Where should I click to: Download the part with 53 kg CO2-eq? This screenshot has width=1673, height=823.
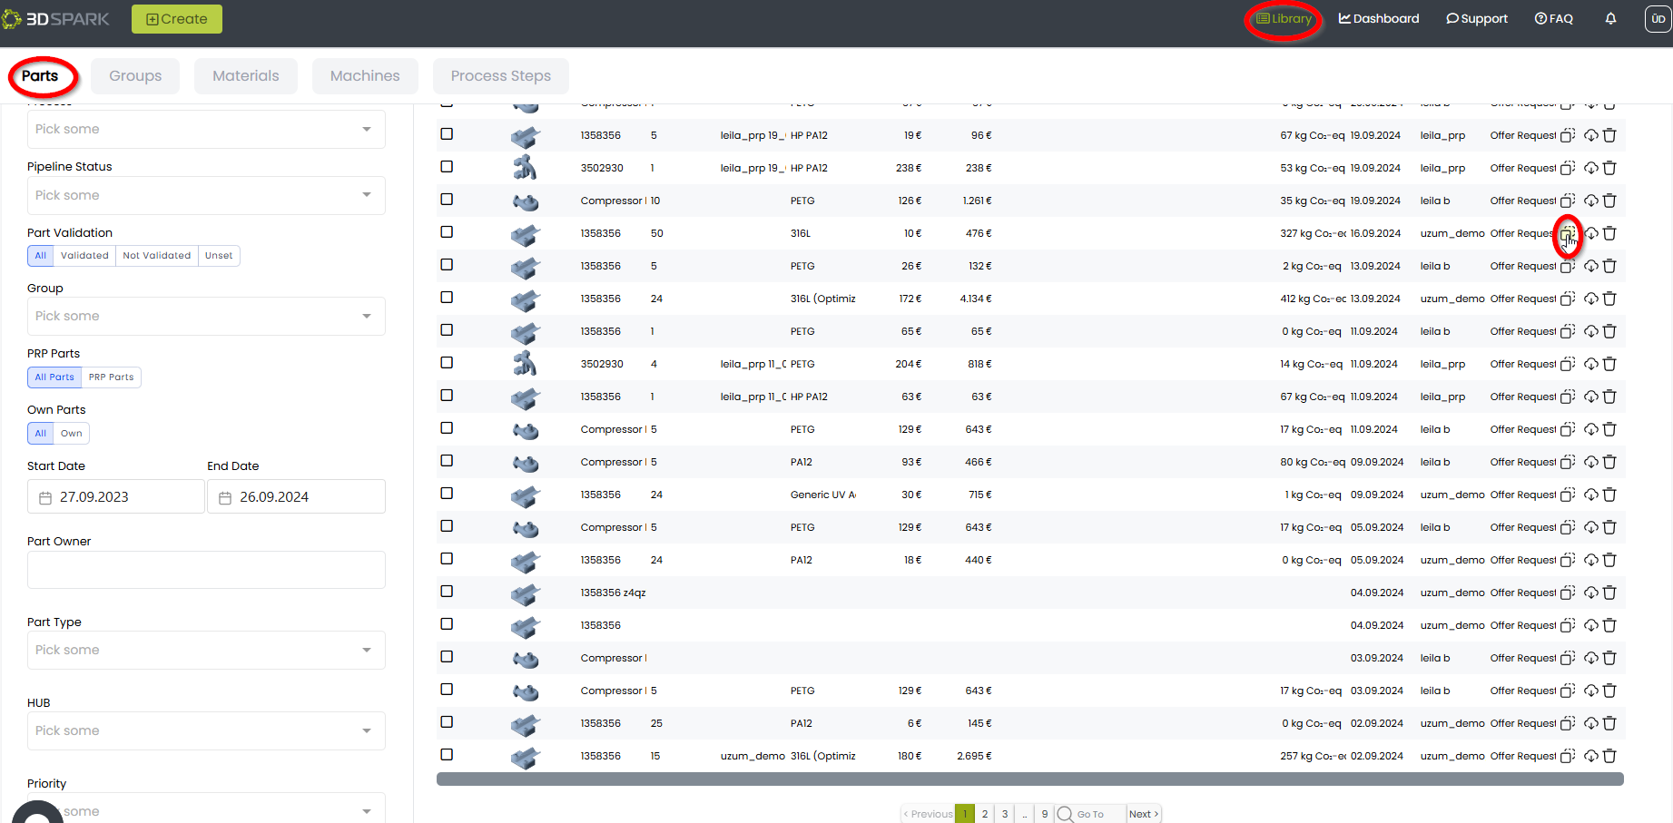pos(1591,168)
